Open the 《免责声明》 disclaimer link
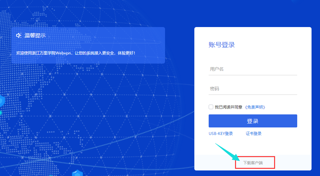The height and width of the screenshot is (176, 320). (x=255, y=107)
